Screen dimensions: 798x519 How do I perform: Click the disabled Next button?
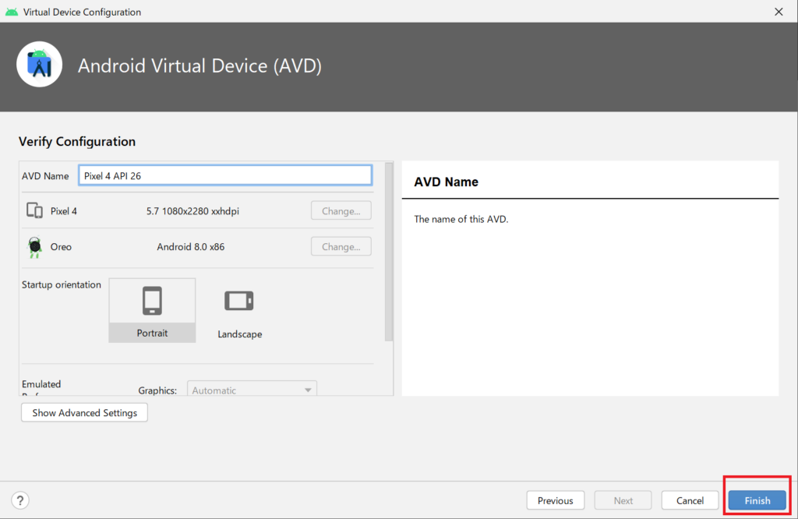pos(623,500)
